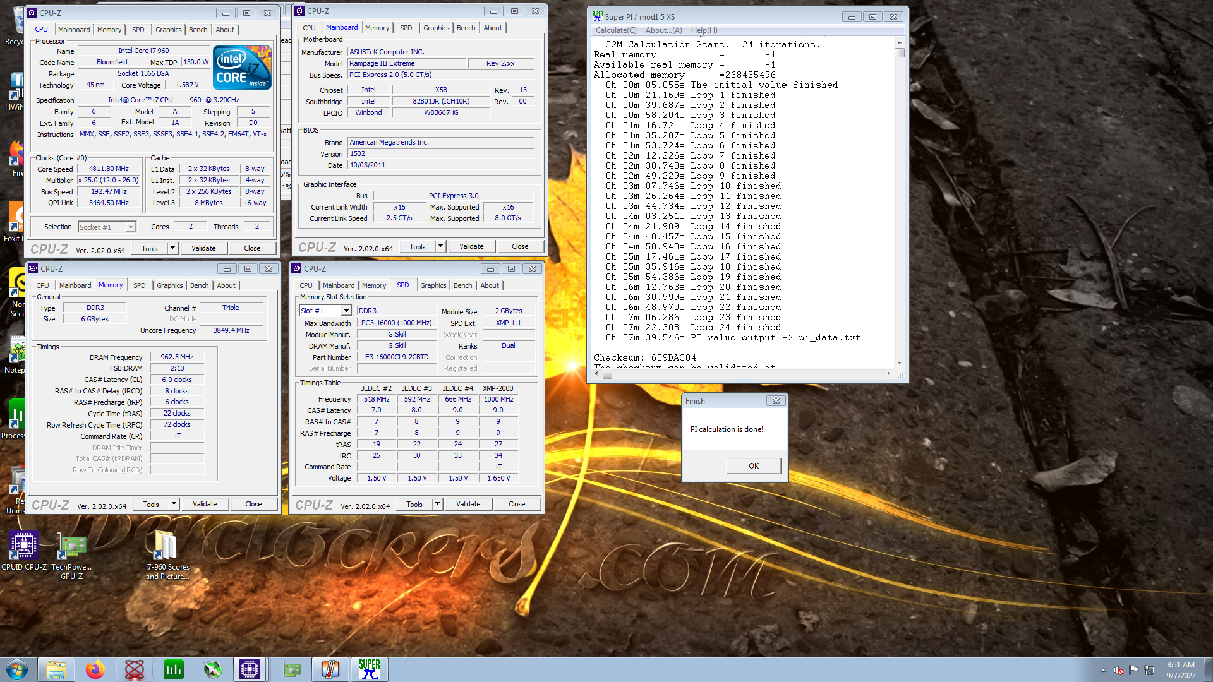Open About...(A) menu in Super PI

point(663,30)
